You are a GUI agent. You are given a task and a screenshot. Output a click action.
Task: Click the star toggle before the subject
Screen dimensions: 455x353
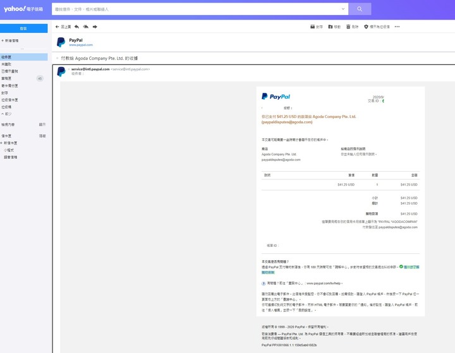57,58
